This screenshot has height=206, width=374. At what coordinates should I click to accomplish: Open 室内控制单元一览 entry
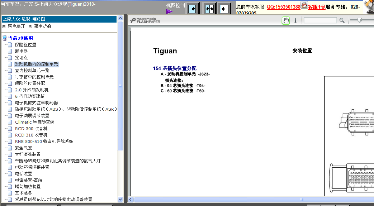pos(32,70)
